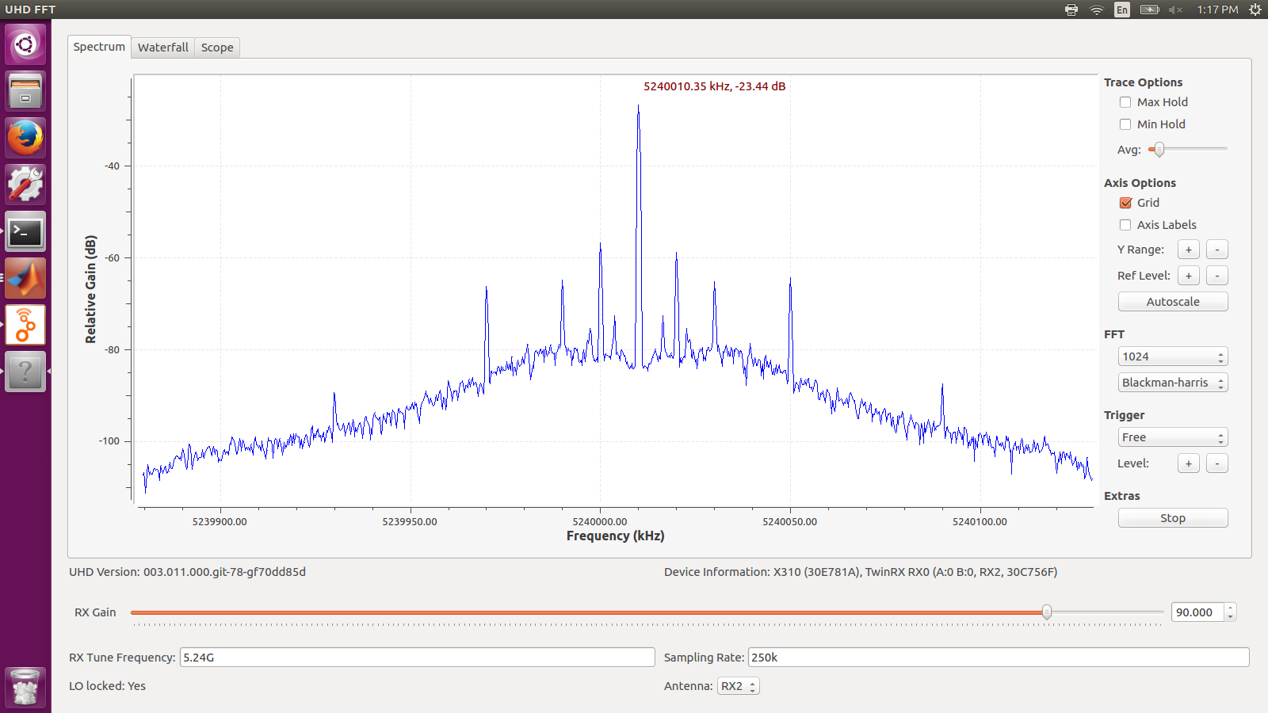Image resolution: width=1268 pixels, height=713 pixels.
Task: Expand the Blackman-harris window dropdown
Action: tap(1173, 383)
